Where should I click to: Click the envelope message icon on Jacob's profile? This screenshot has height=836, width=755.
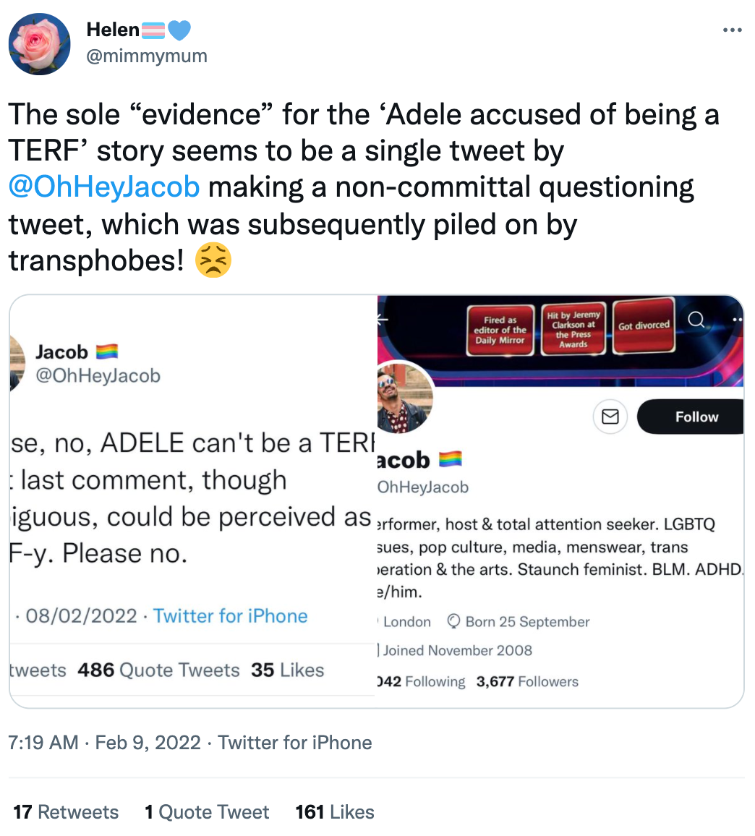click(x=610, y=417)
